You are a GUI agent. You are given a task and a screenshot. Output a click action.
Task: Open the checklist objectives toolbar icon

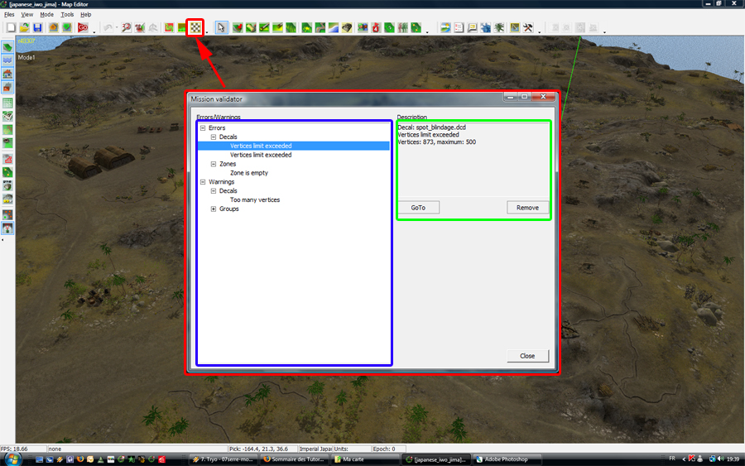pyautogui.click(x=459, y=27)
